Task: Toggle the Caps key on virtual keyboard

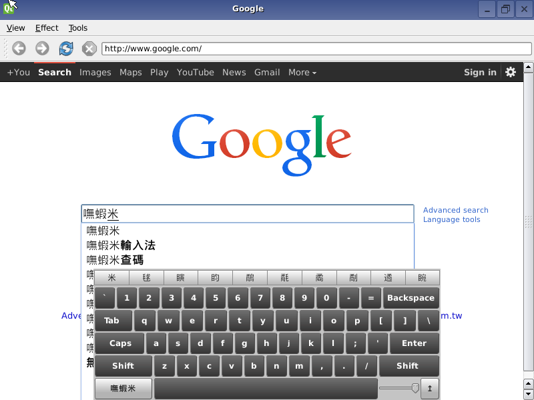Action: 119,343
